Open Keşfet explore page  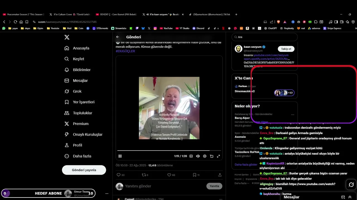coord(74,59)
